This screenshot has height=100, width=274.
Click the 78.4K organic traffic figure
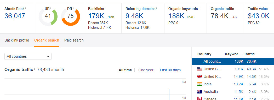coord(219,16)
